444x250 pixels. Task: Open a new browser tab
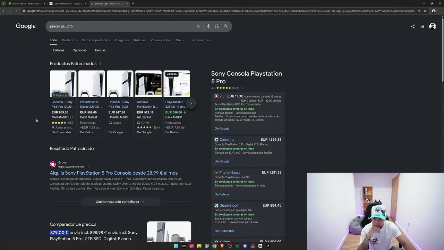coord(133,3)
